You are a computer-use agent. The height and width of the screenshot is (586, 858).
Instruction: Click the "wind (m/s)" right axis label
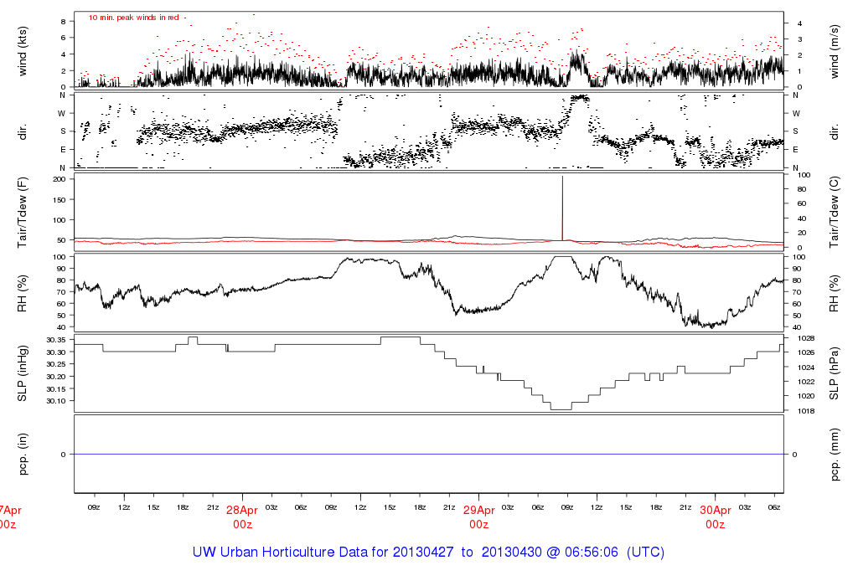point(835,52)
